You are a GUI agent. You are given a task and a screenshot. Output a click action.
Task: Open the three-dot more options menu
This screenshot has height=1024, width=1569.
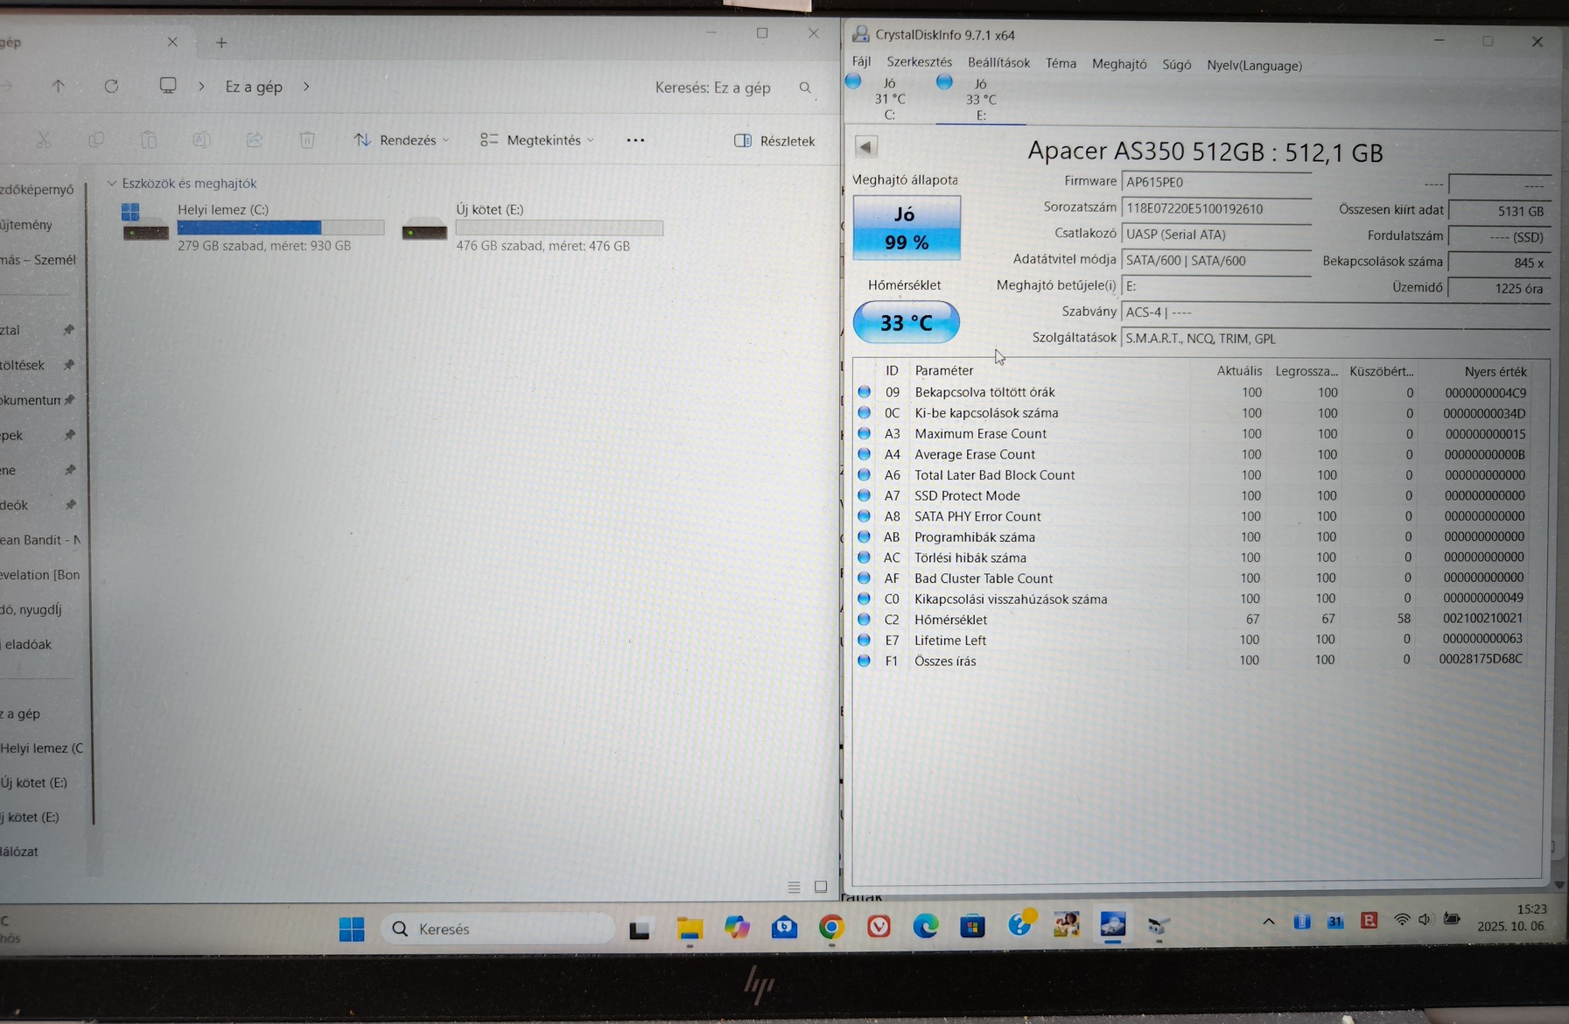[635, 140]
